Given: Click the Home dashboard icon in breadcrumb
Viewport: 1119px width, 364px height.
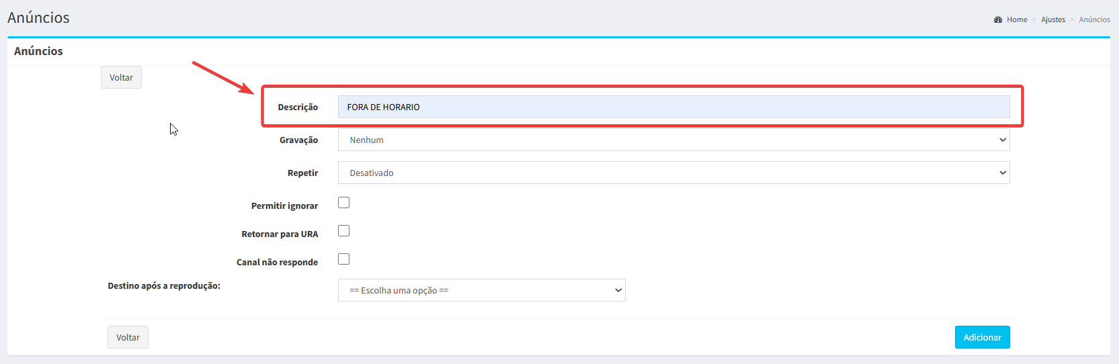Looking at the screenshot, I should pyautogui.click(x=998, y=19).
